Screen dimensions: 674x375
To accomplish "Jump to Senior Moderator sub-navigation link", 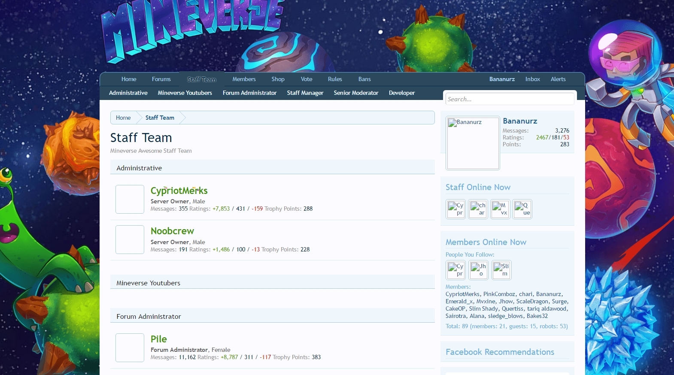I will 356,93.
